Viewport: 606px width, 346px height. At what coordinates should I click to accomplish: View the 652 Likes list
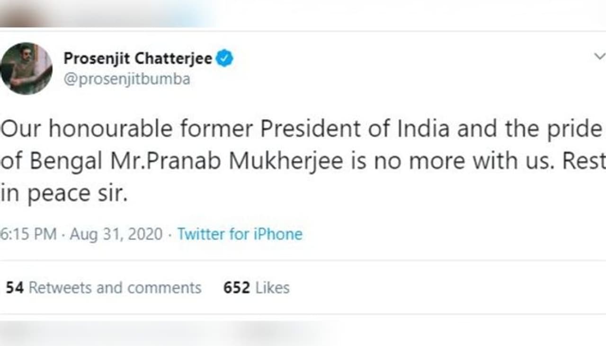tap(256, 288)
